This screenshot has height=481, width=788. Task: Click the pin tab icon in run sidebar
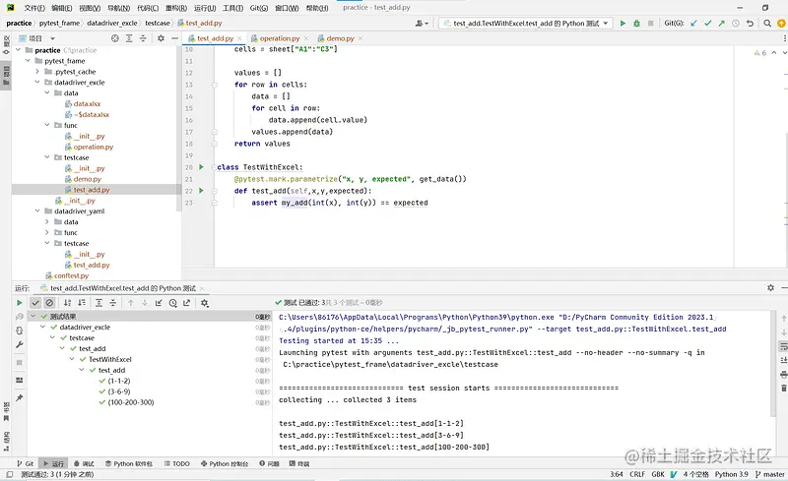[19, 397]
